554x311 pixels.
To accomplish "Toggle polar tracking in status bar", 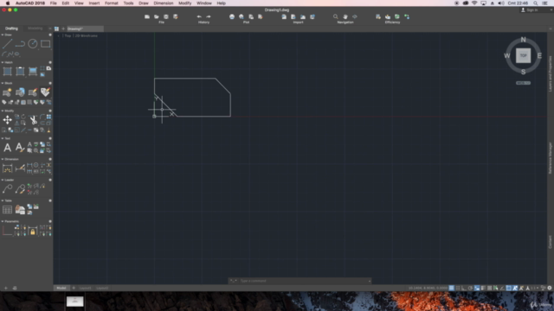I will 470,288.
